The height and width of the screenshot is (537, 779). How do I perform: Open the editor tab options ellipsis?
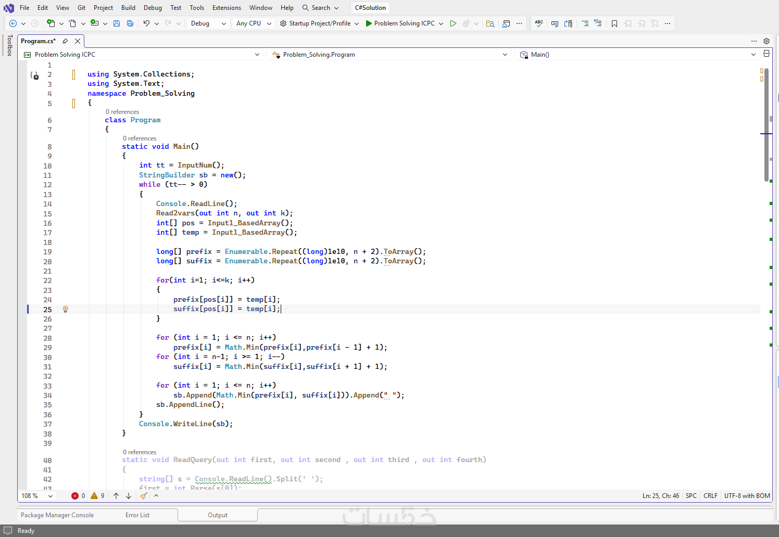coord(754,41)
